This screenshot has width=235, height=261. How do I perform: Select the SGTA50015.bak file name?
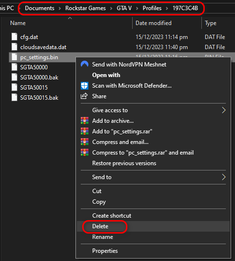(x=39, y=98)
